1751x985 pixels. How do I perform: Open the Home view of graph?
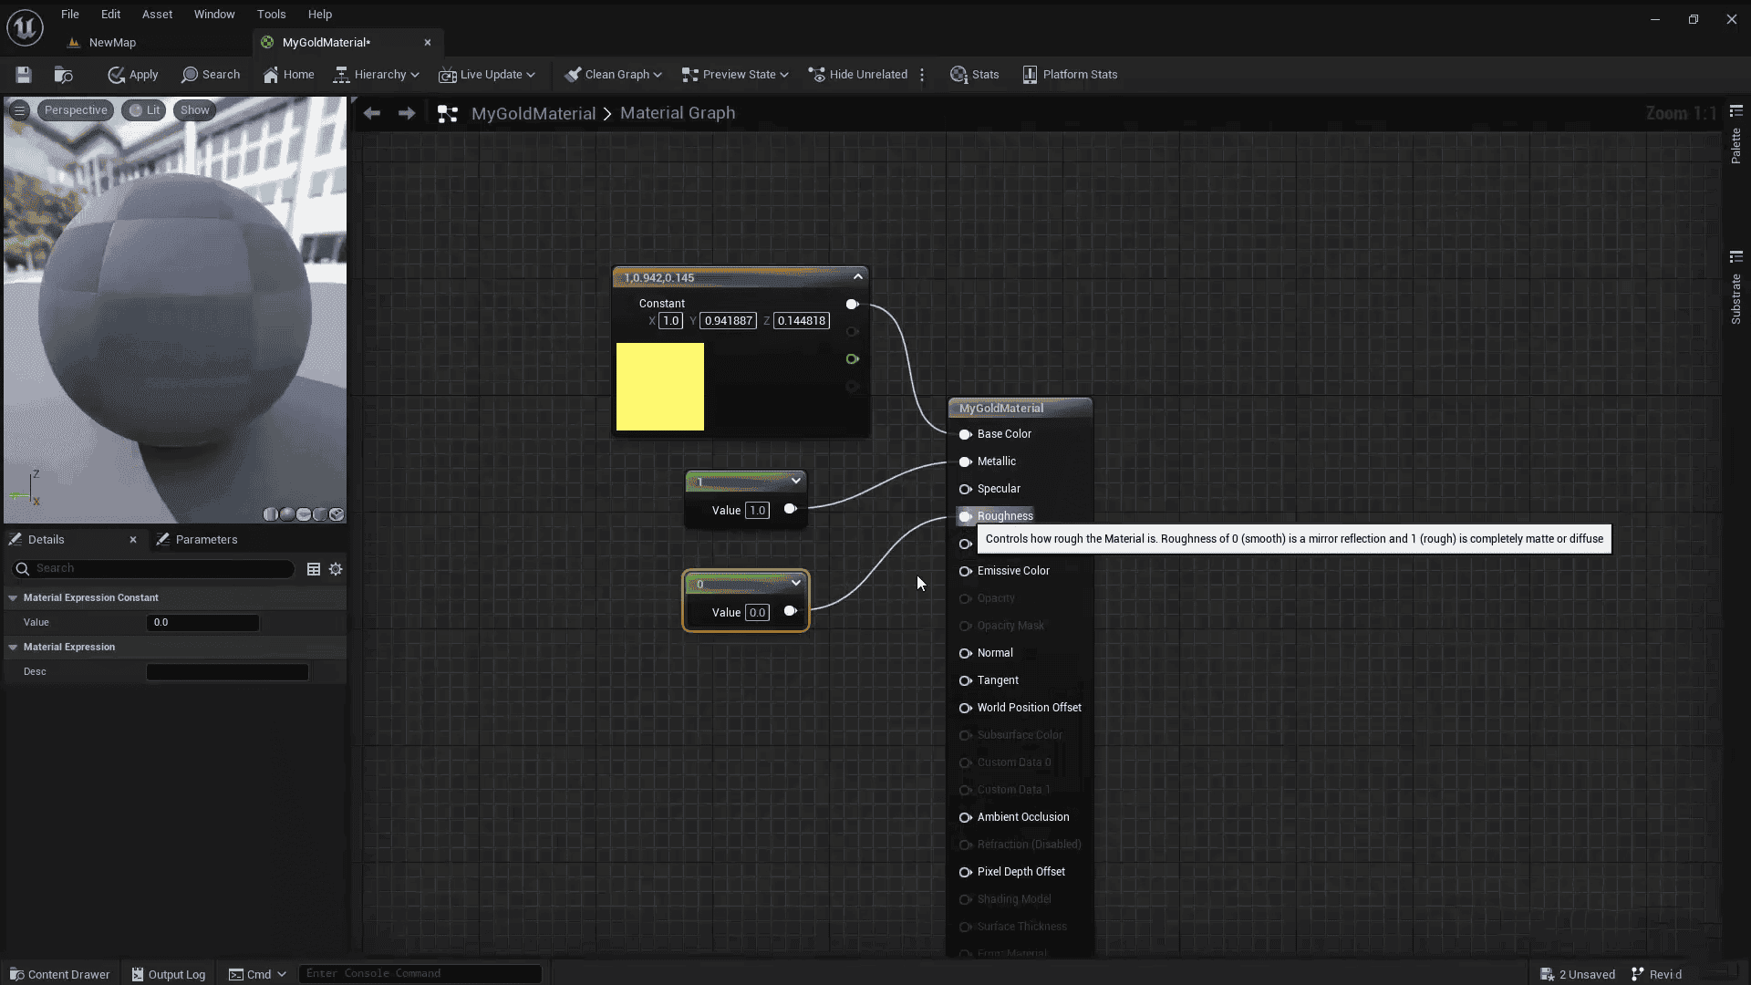click(x=288, y=75)
